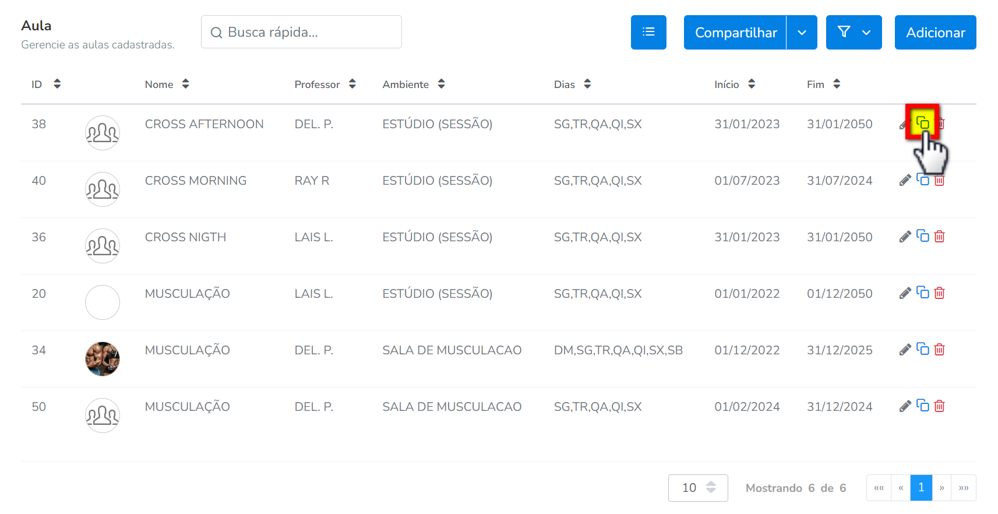Image resolution: width=998 pixels, height=514 pixels.
Task: Focus the Busca rápida search field
Action: coord(309,32)
